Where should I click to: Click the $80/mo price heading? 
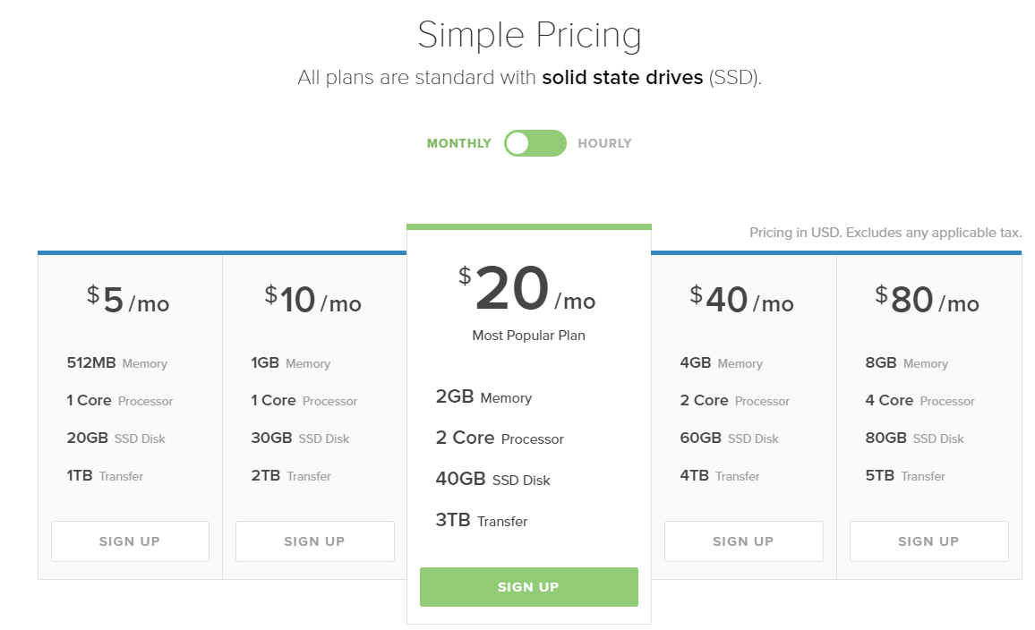(927, 300)
